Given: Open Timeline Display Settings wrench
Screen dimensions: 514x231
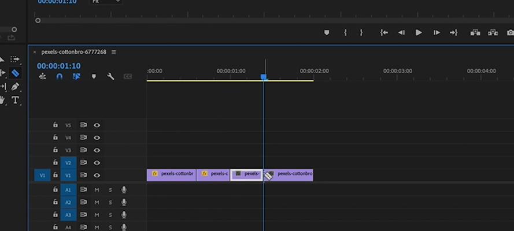Looking at the screenshot, I should coord(111,77).
